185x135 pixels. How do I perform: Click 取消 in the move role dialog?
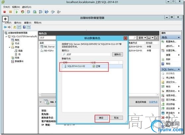pyautogui.click(x=116, y=118)
